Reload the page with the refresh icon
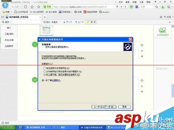The height and width of the screenshot is (130, 174). tap(25, 7)
